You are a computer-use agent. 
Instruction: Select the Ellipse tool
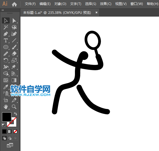click(6, 47)
